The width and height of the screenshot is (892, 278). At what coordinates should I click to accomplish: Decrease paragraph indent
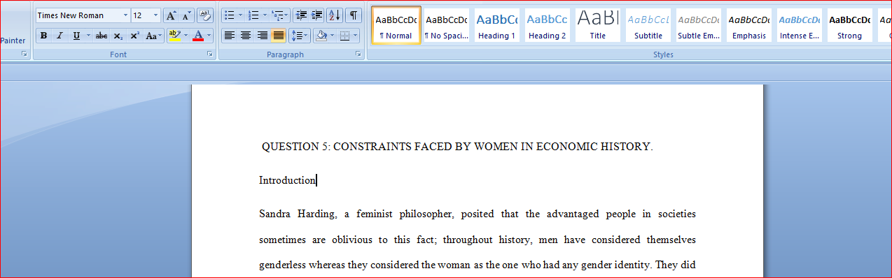pos(301,15)
